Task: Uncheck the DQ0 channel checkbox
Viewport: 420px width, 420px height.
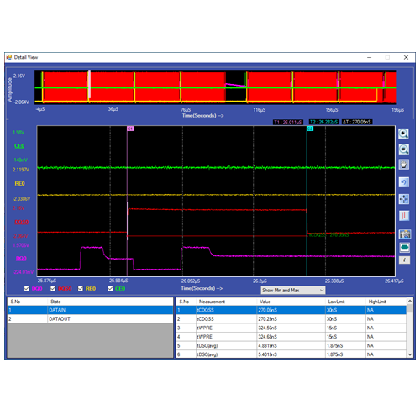Action: pyautogui.click(x=27, y=288)
